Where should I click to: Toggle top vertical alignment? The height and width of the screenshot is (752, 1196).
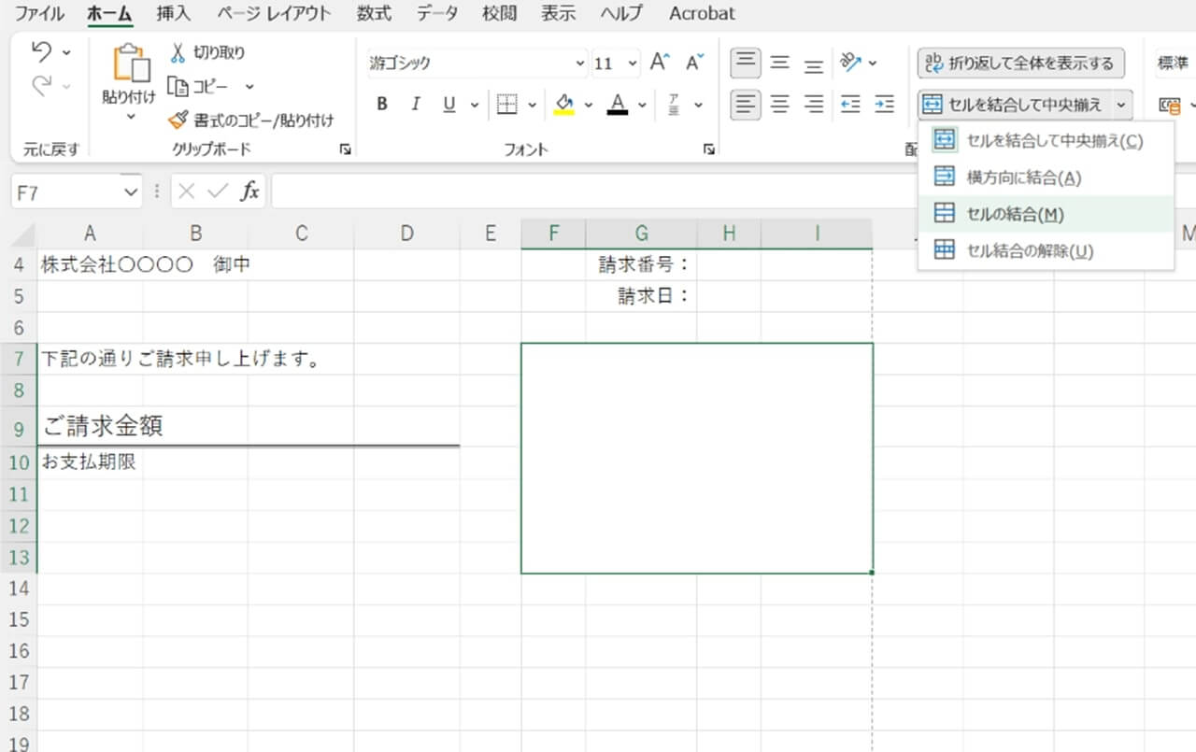click(x=745, y=64)
